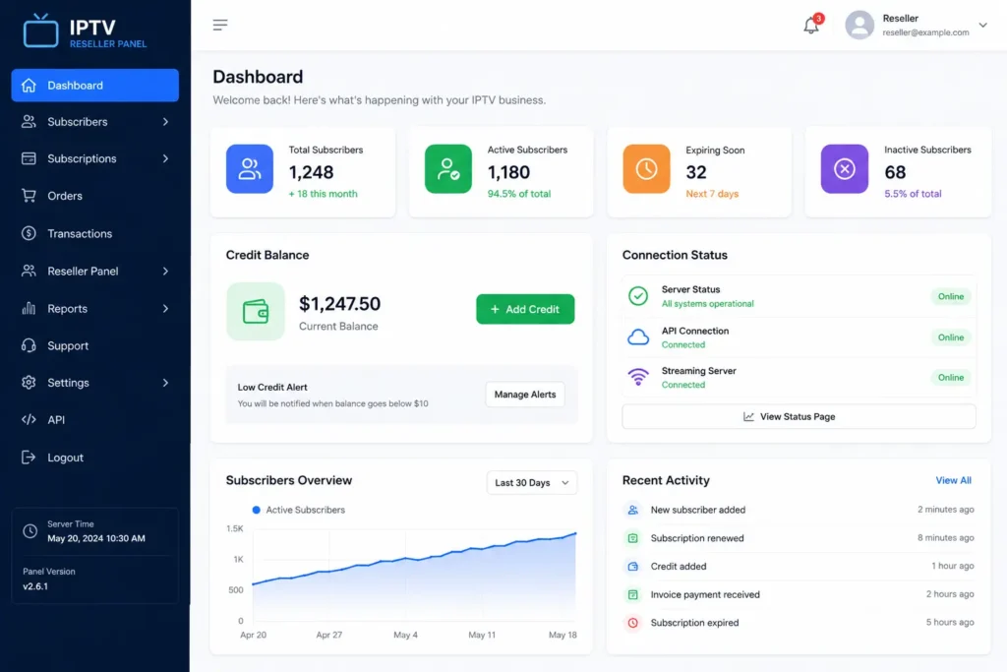
Task: Click the Invoice payment received icon
Action: (632, 594)
